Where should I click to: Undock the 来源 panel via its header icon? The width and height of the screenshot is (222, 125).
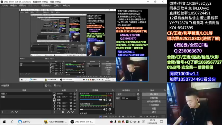pos(76,90)
